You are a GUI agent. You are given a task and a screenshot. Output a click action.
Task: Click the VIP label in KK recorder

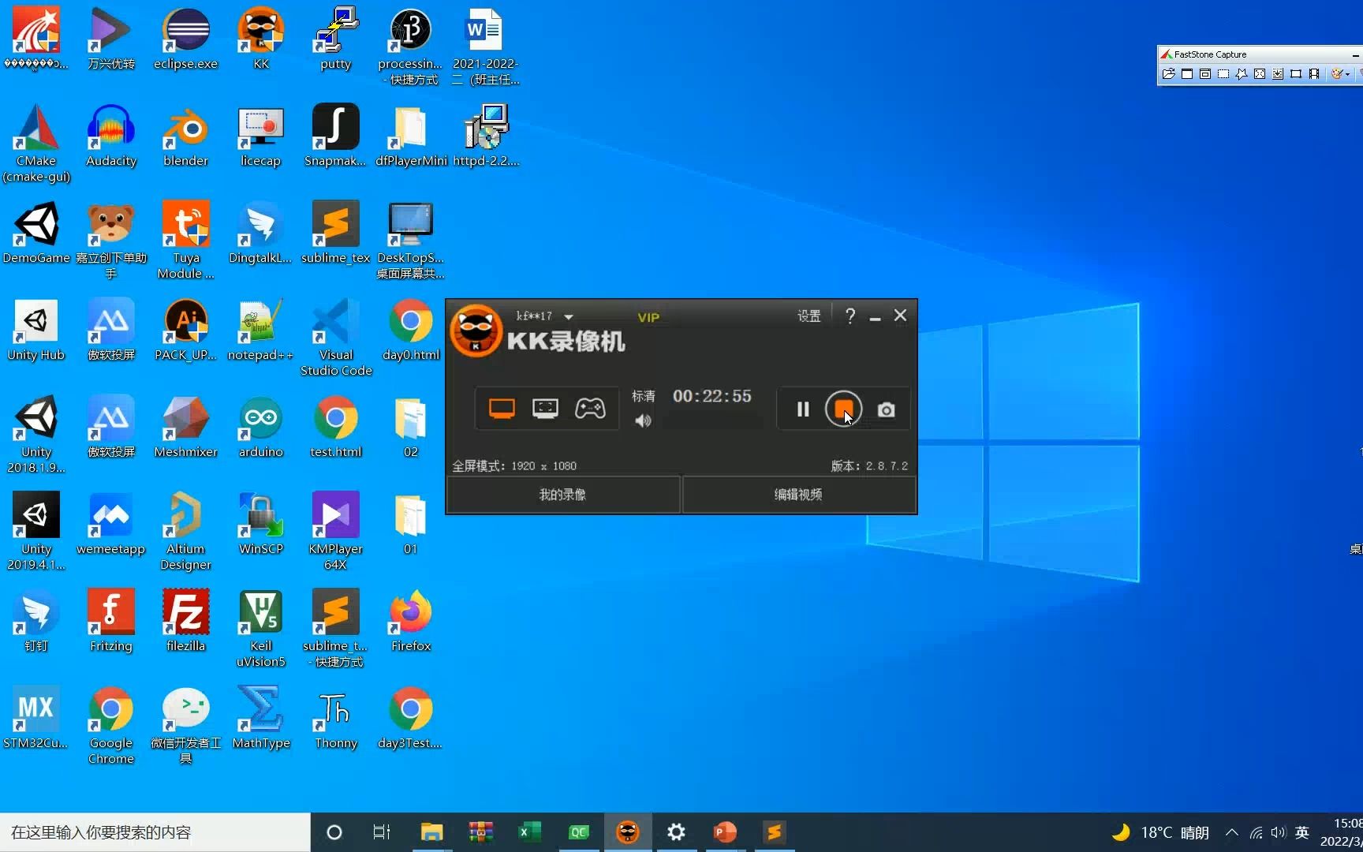point(648,317)
